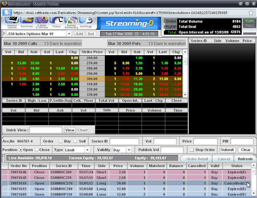Click the View button

tap(70, 130)
